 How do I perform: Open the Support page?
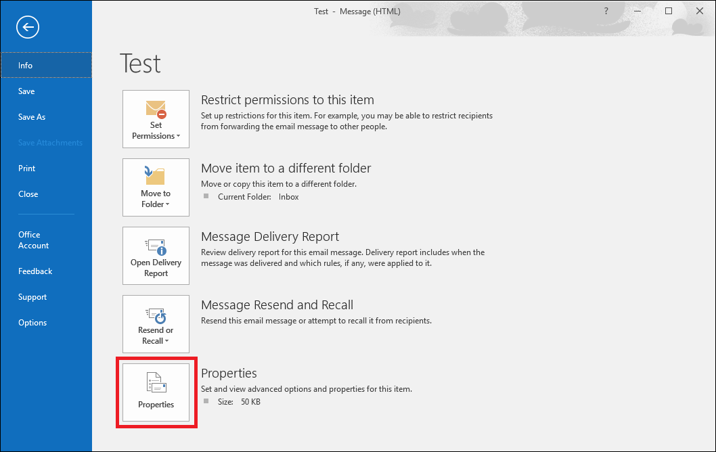pos(32,296)
